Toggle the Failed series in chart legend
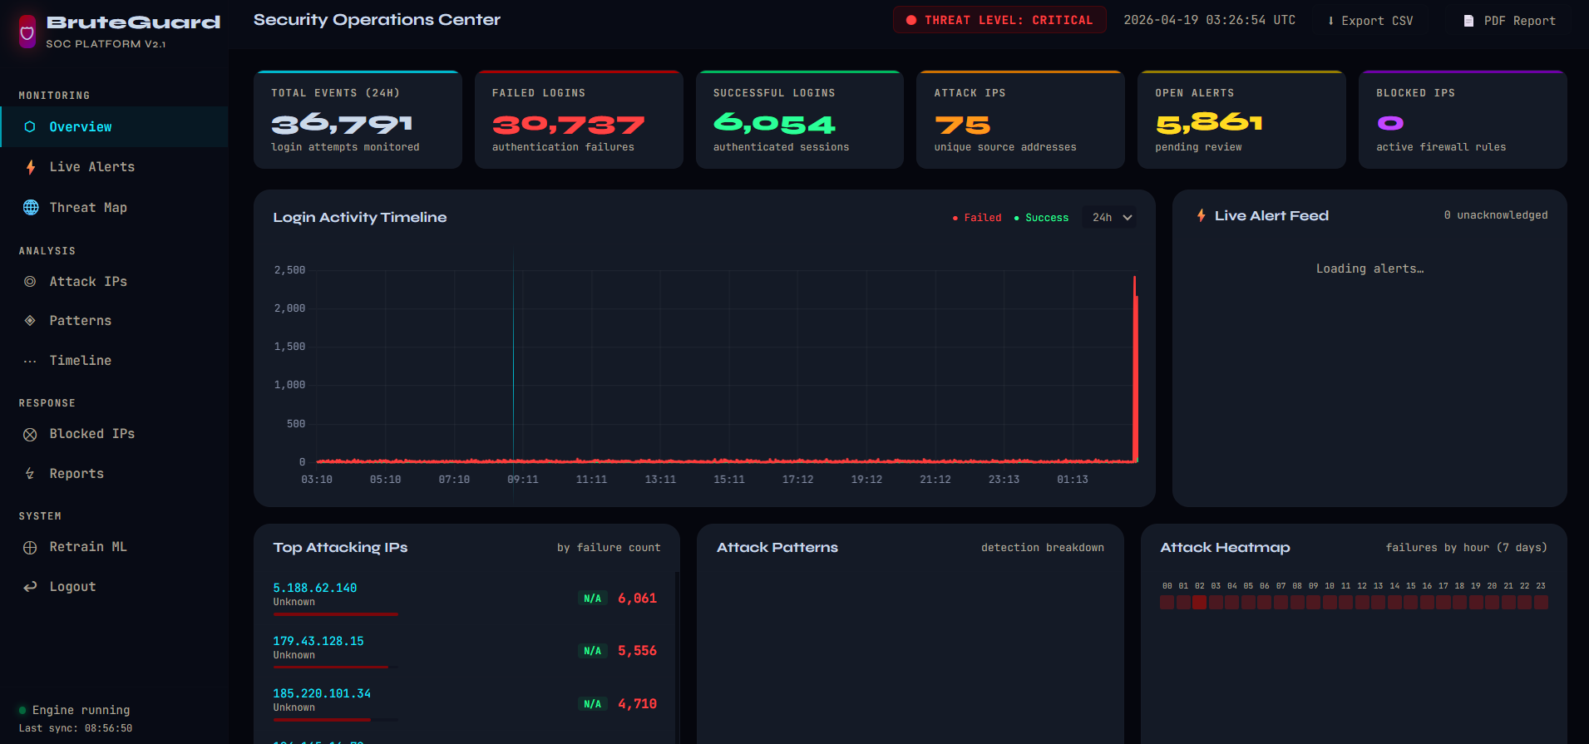The width and height of the screenshot is (1589, 744). click(977, 218)
